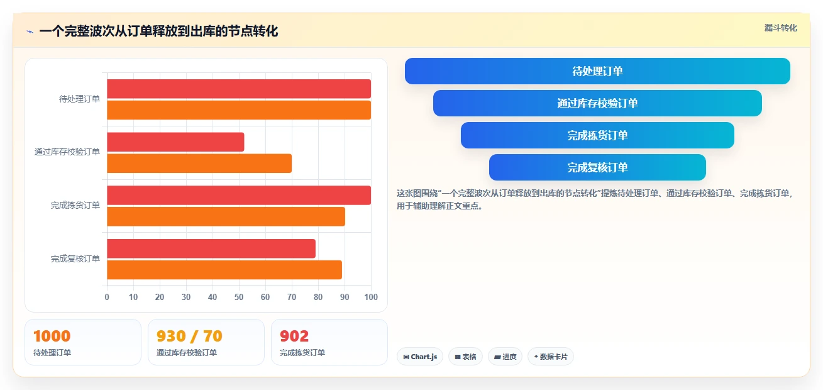Screen dimensions: 823x390
Task: Click the 930 / 70 stat card value
Action: click(x=189, y=336)
